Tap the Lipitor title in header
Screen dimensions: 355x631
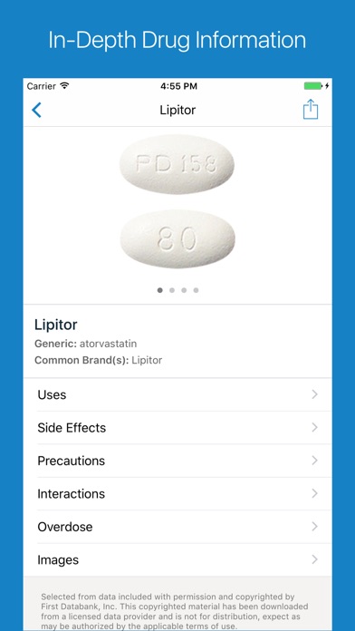tap(177, 110)
